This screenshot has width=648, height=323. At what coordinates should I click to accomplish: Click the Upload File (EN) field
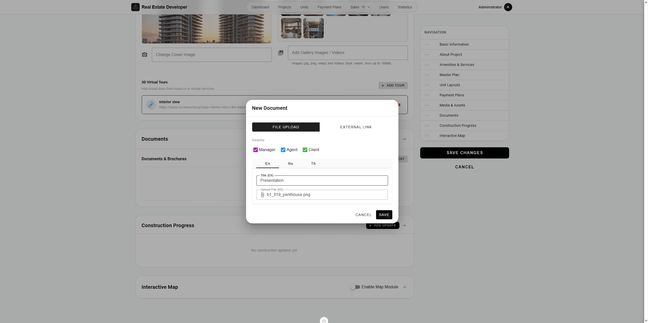[322, 195]
